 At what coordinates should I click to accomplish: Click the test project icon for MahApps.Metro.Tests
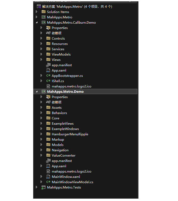[x=43, y=187]
